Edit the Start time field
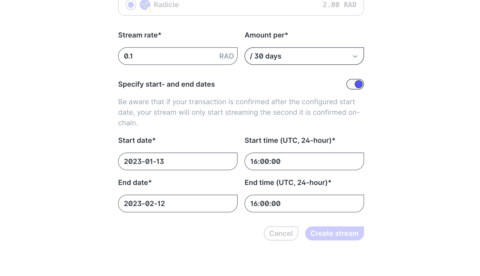Viewport: 480px width, 276px height. pos(304,161)
